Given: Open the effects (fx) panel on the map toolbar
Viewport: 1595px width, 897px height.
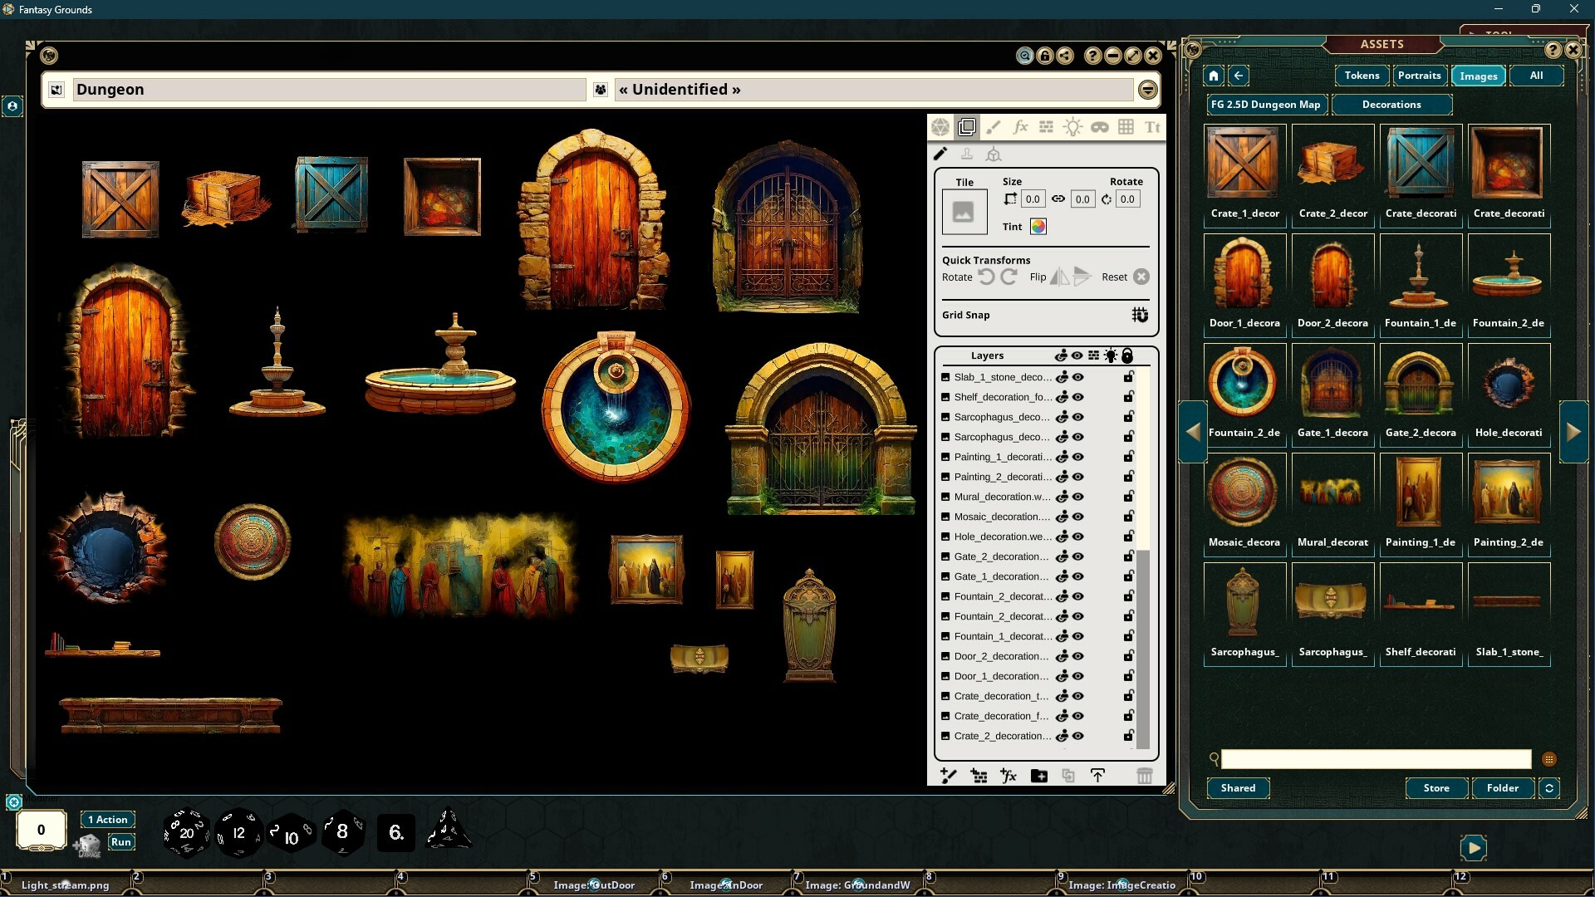Looking at the screenshot, I should [1020, 126].
